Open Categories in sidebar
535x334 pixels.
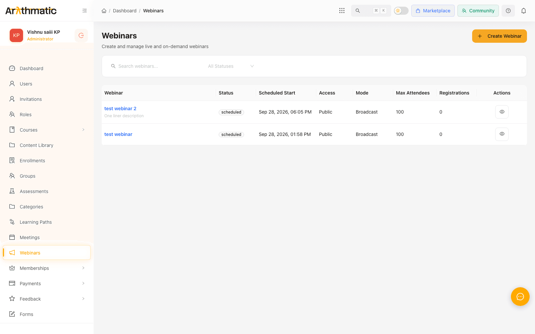(47, 207)
